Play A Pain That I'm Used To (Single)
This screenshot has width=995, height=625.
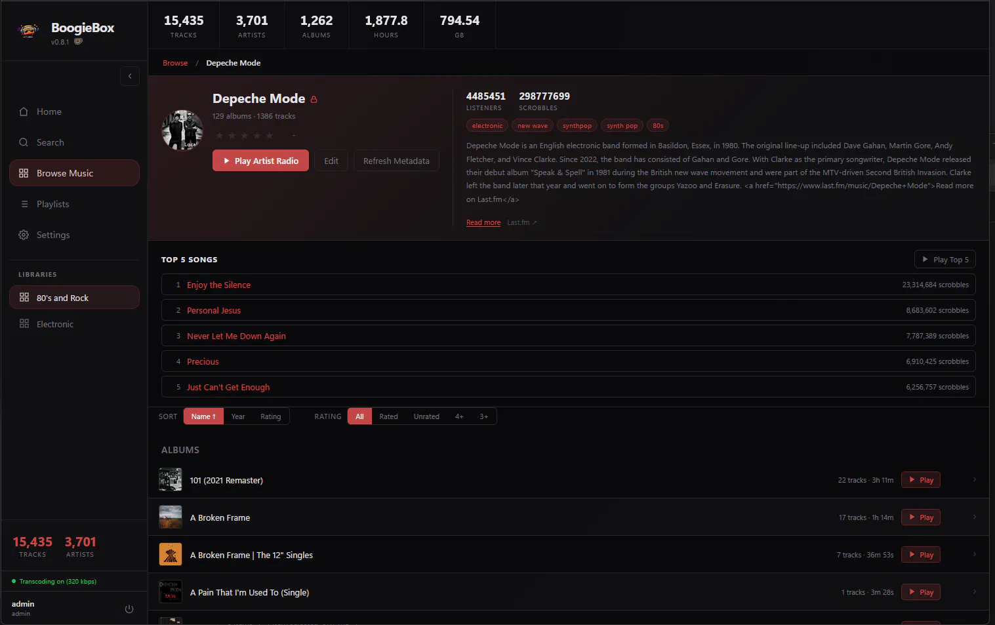921,592
